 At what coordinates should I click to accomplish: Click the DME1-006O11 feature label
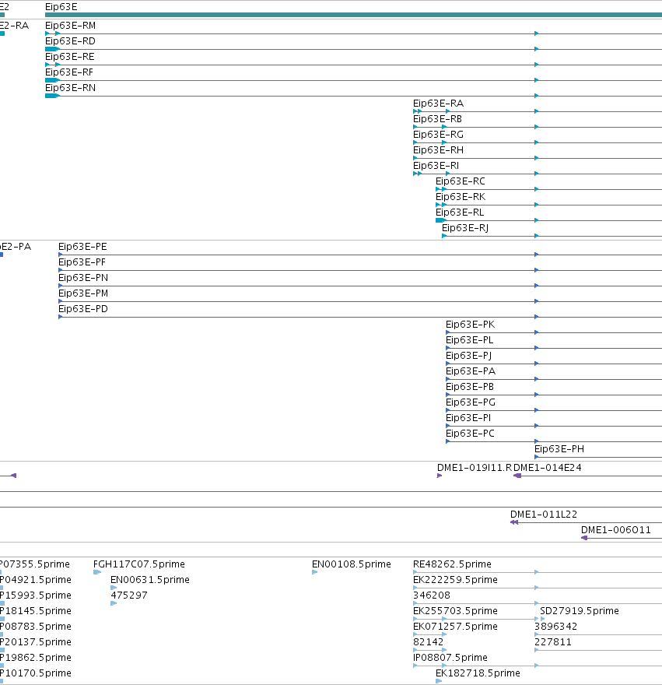(x=615, y=530)
